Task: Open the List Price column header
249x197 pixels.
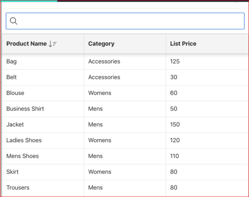Action: point(183,43)
